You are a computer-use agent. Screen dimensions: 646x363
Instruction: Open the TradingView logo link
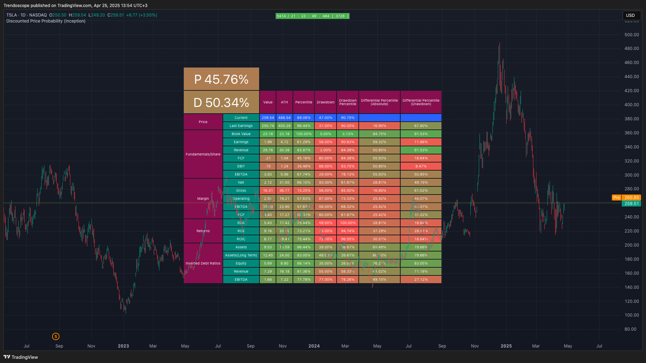point(21,357)
